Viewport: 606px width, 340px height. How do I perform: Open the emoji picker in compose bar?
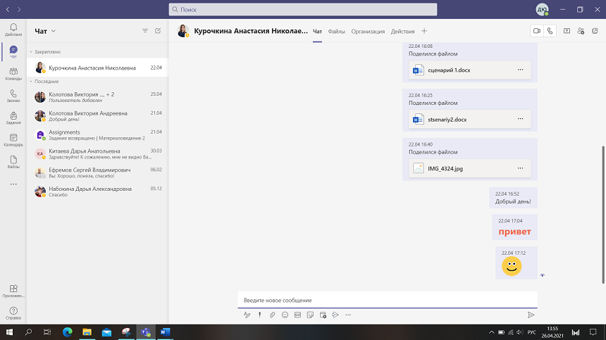[x=285, y=315]
